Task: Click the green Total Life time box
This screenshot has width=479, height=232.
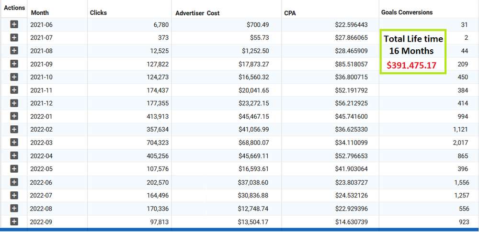Action: (413, 52)
